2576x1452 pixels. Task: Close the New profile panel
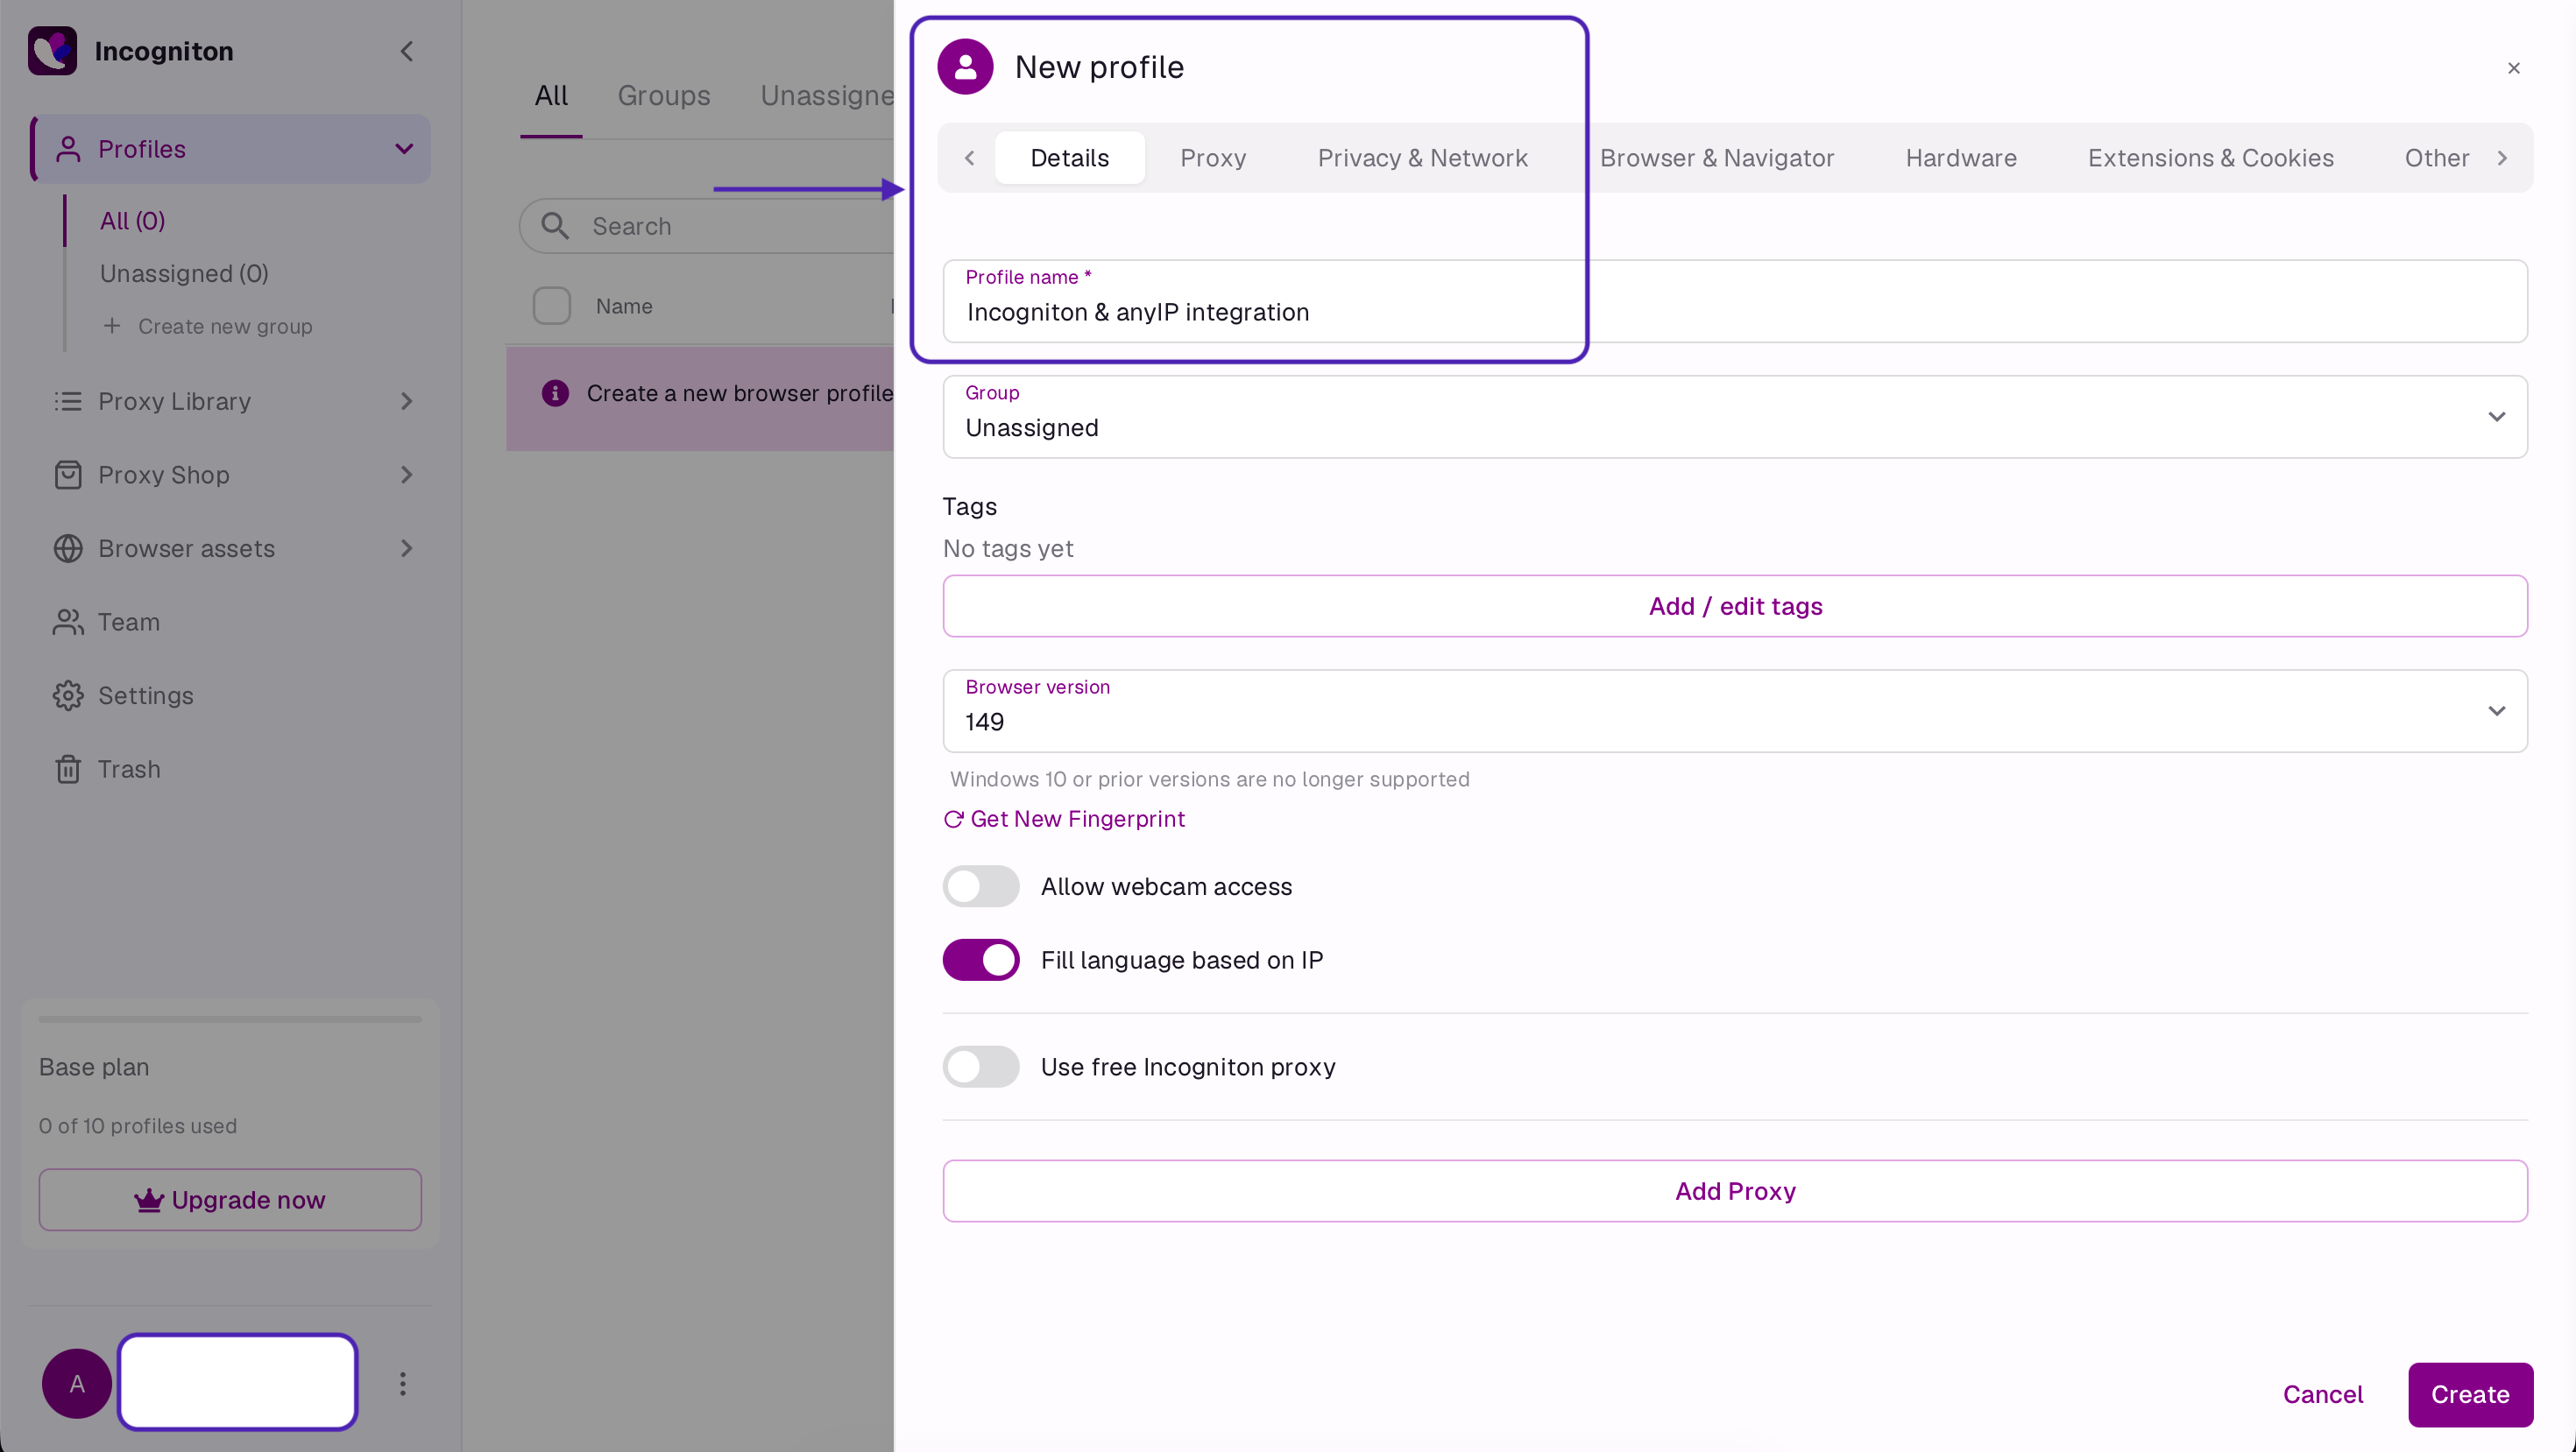[2514, 68]
